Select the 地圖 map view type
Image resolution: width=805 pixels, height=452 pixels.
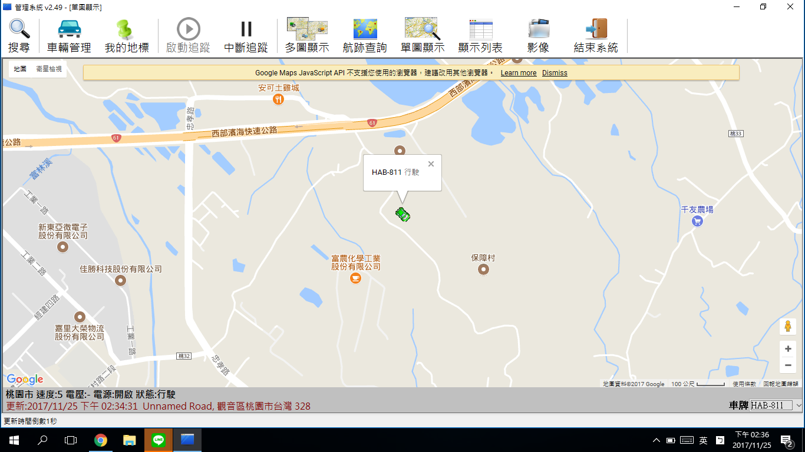[20, 69]
